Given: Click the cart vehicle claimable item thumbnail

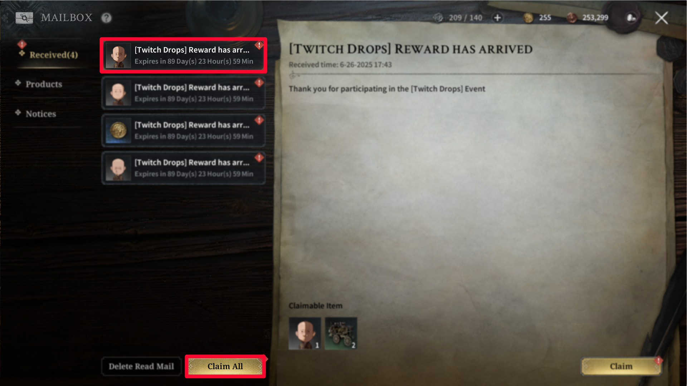Looking at the screenshot, I should click(x=341, y=333).
